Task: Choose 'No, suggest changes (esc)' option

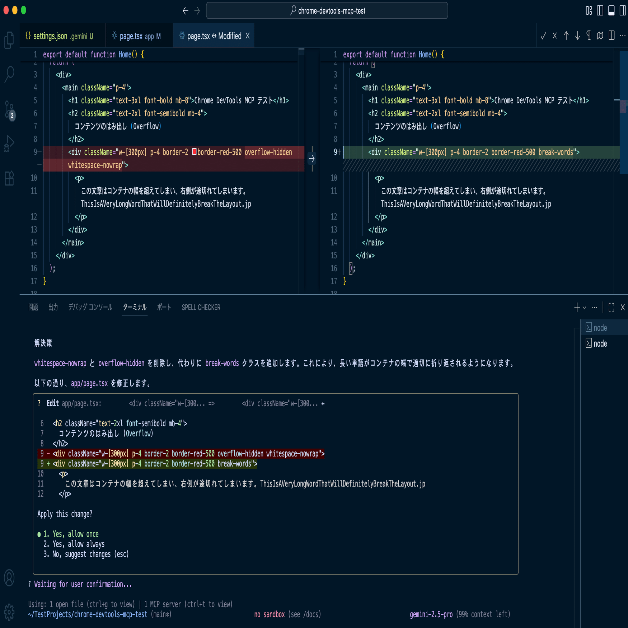Action: point(86,554)
